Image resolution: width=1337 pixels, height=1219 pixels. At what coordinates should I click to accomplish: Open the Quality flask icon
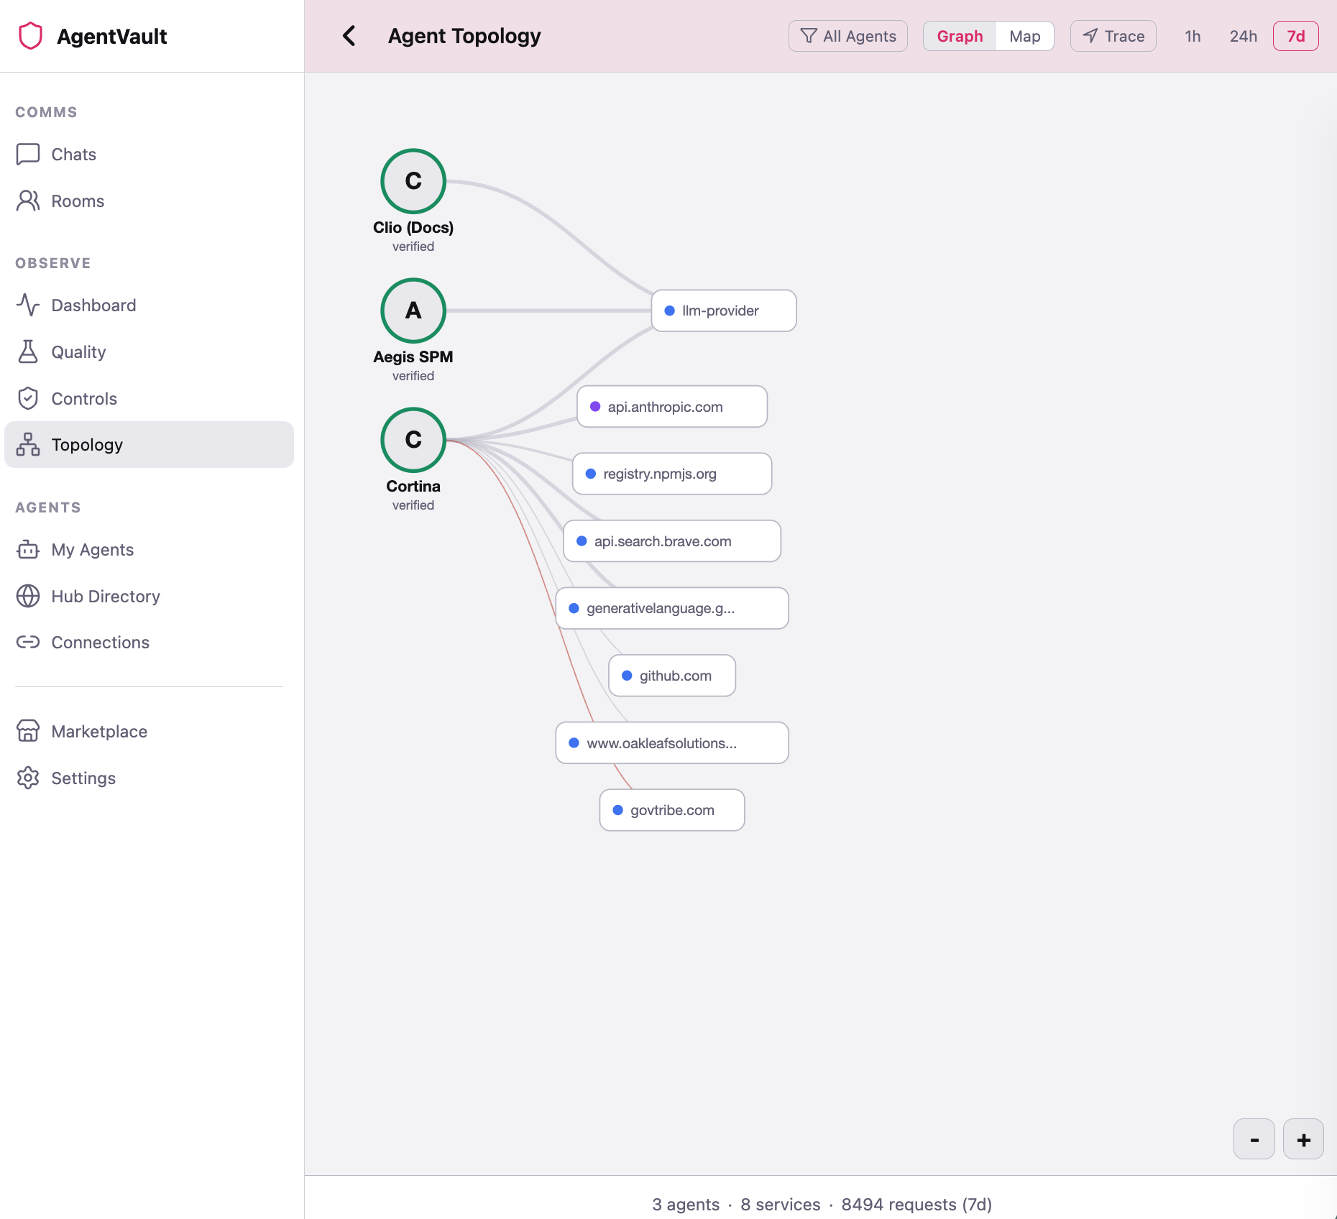(28, 352)
